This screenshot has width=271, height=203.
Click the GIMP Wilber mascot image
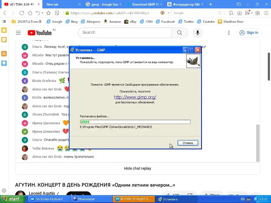[193, 61]
